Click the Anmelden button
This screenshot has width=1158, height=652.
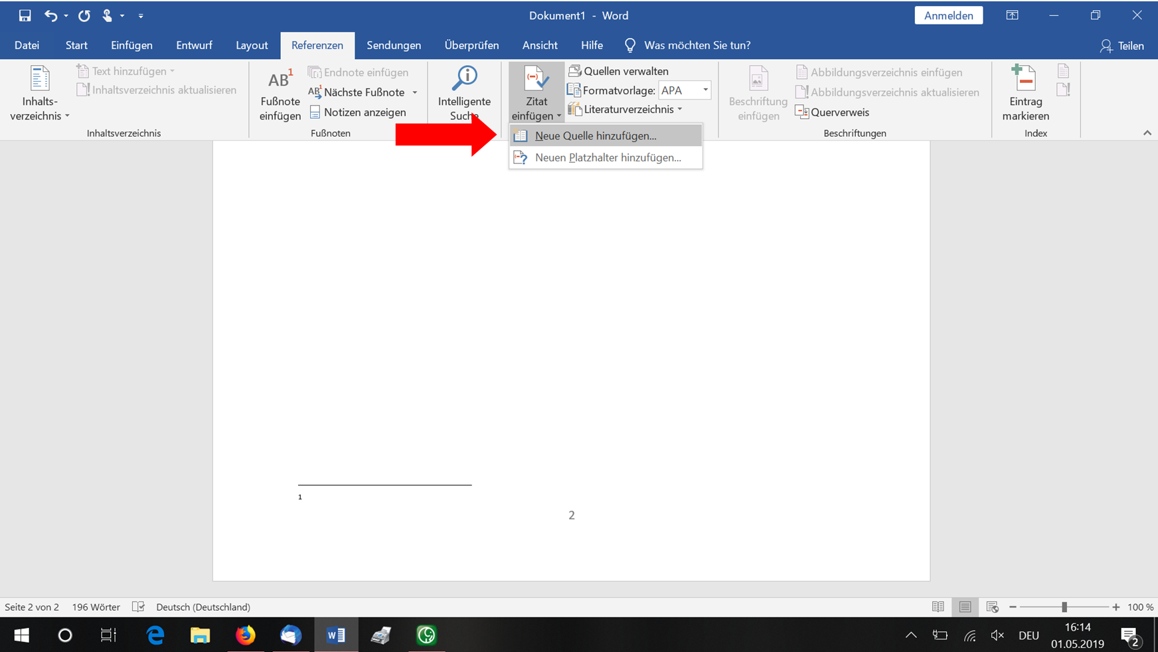coord(948,15)
